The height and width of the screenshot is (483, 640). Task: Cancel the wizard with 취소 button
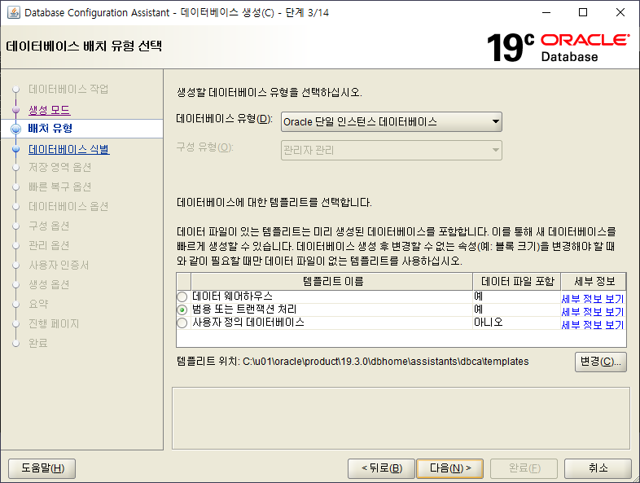(598, 468)
